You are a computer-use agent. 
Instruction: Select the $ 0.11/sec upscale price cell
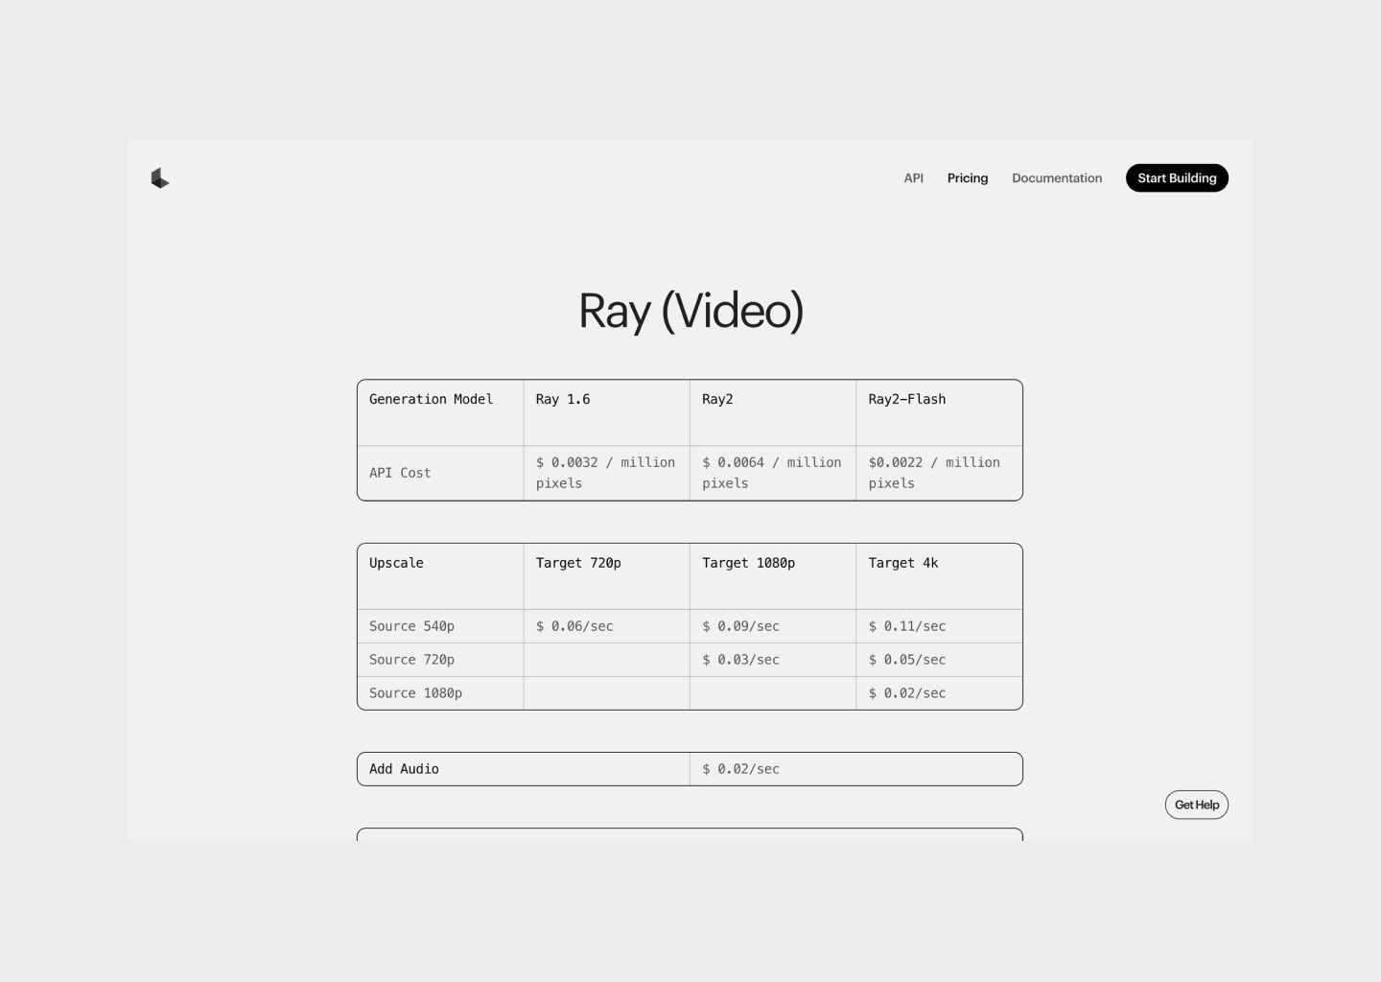[906, 626]
